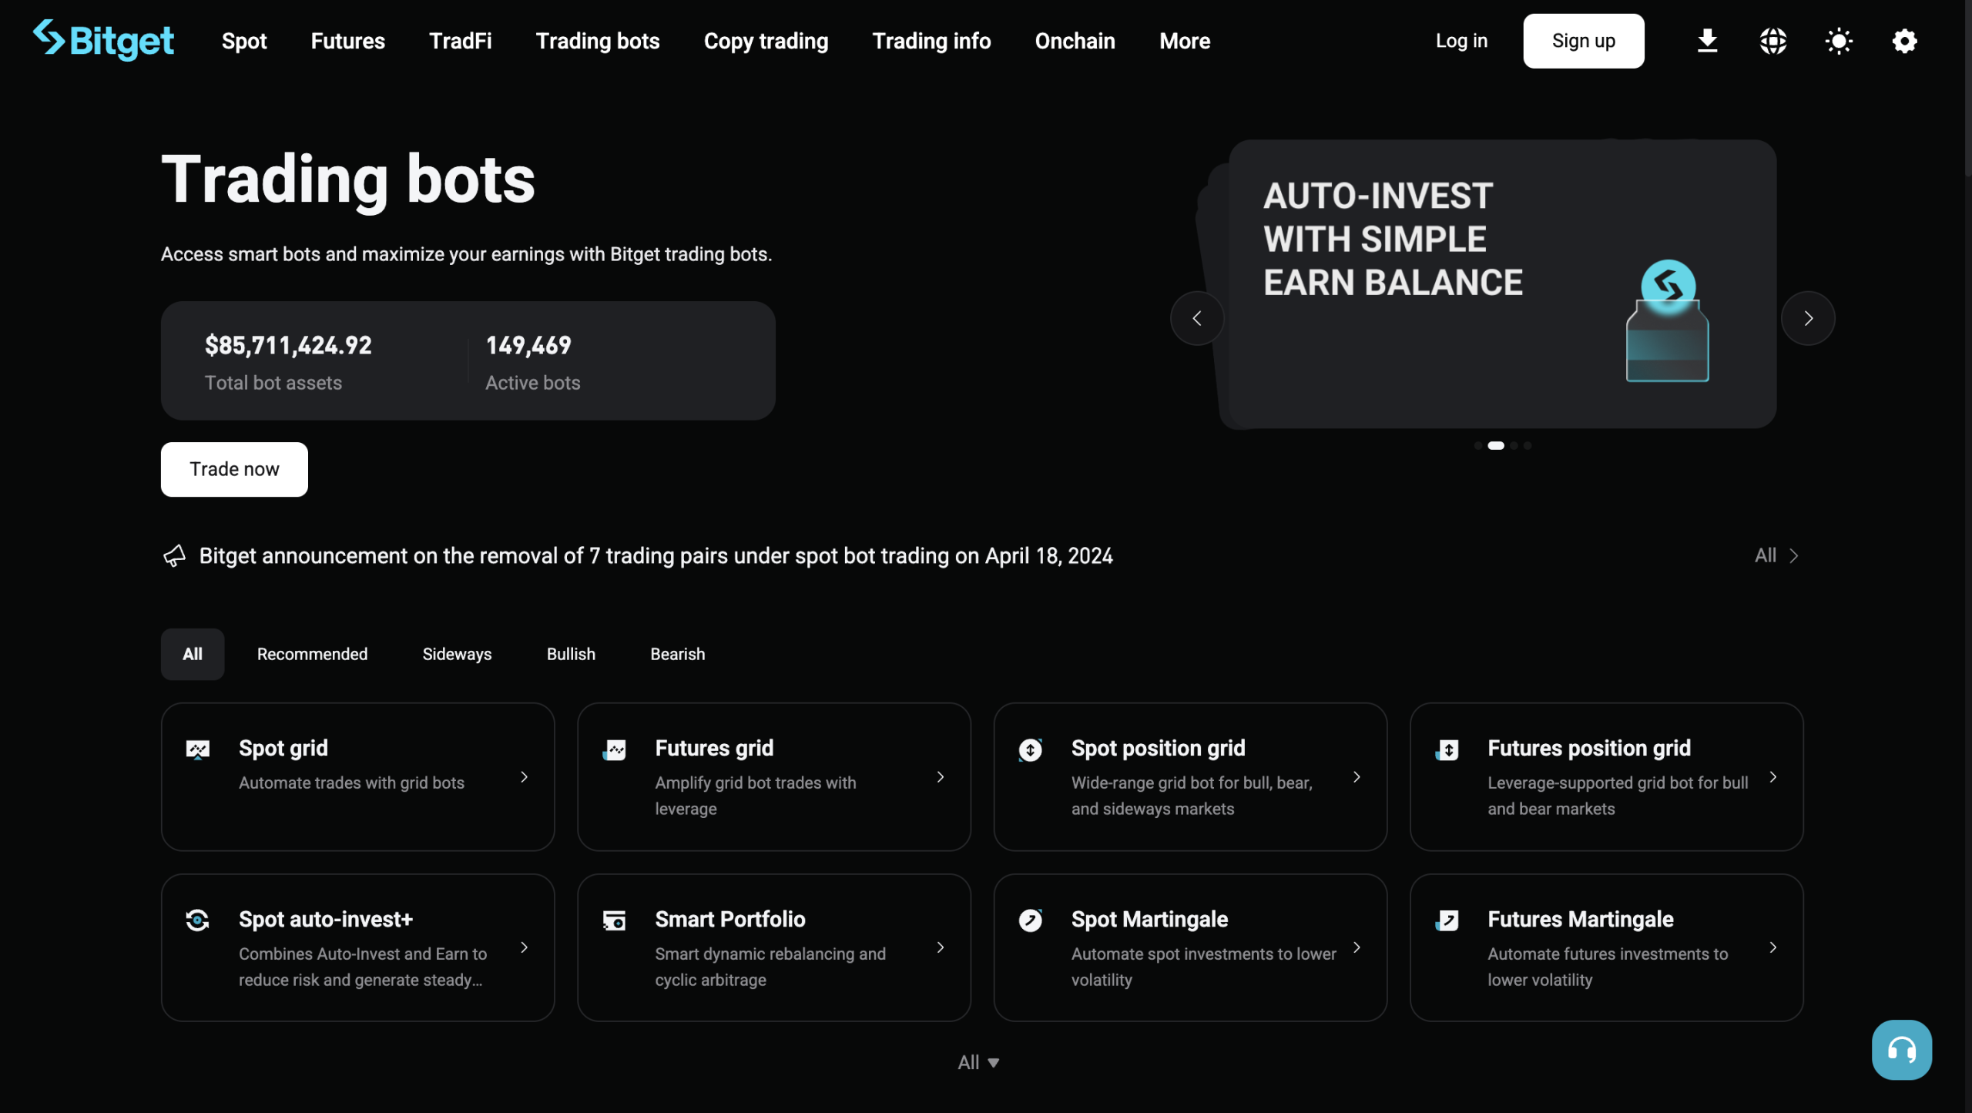Open the Copy trading menu
1972x1113 pixels.
click(x=766, y=41)
